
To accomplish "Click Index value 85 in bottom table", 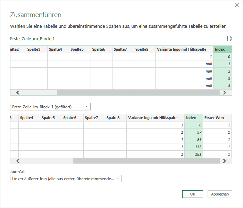I will [194, 140].
